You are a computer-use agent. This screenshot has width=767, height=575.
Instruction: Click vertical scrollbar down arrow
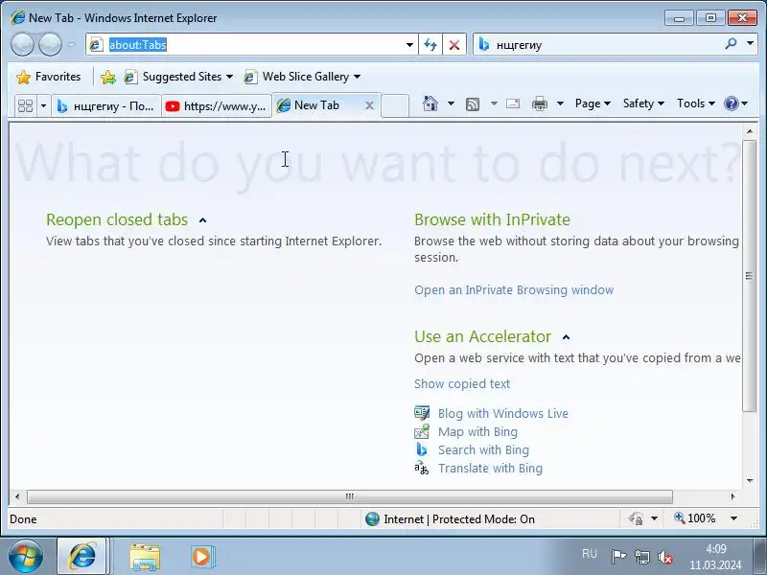tap(750, 481)
